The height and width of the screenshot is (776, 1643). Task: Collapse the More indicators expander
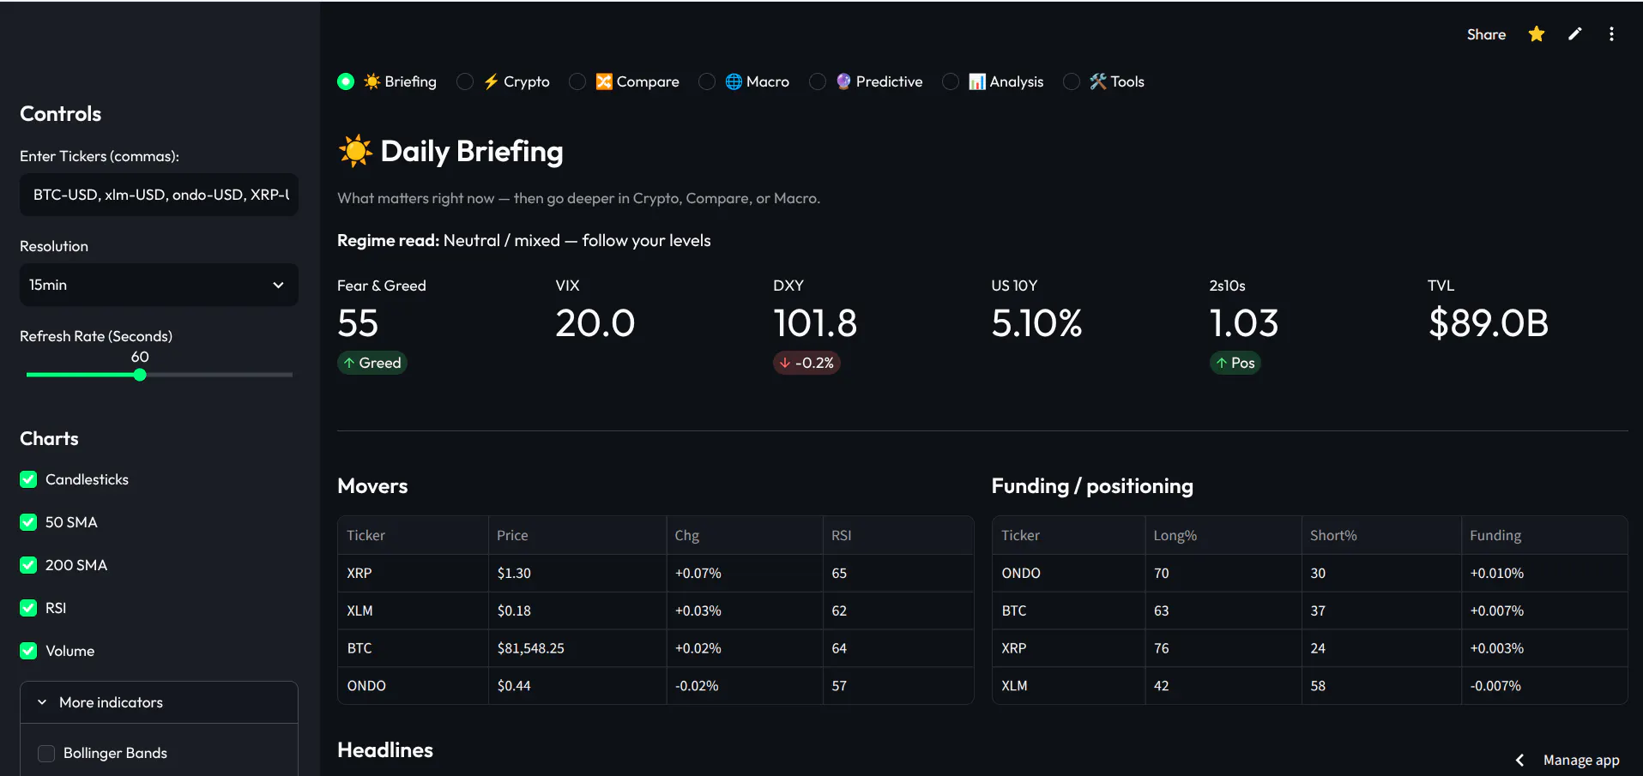(x=159, y=702)
